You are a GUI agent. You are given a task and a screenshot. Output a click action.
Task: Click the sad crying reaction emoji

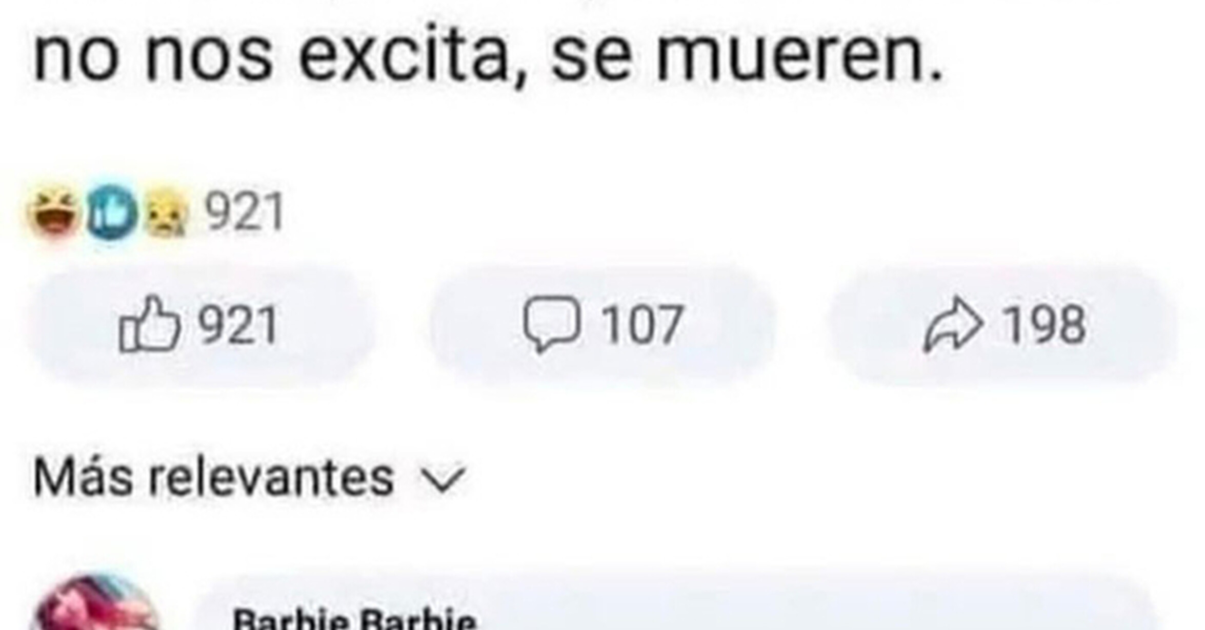(167, 215)
